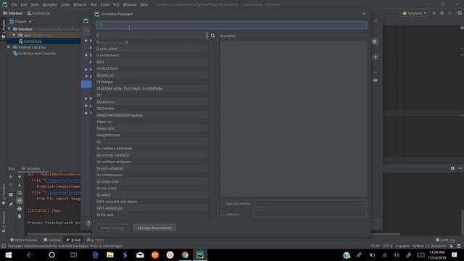The height and width of the screenshot is (261, 464).
Task: Open Microsoft Edge from the taskbar
Action: 95,255
